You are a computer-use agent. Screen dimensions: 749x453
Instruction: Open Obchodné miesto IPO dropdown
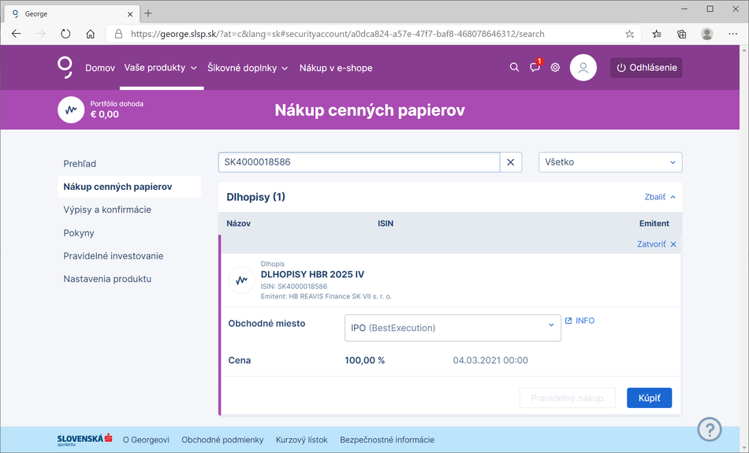point(453,328)
